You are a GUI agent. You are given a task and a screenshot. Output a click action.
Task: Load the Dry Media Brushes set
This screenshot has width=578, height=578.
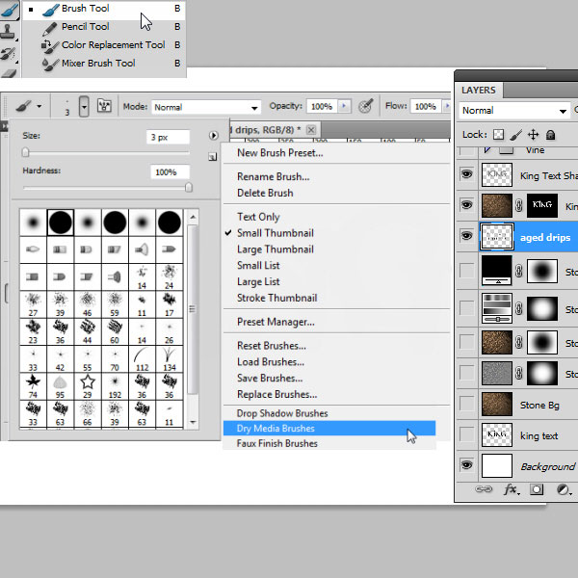(329, 429)
